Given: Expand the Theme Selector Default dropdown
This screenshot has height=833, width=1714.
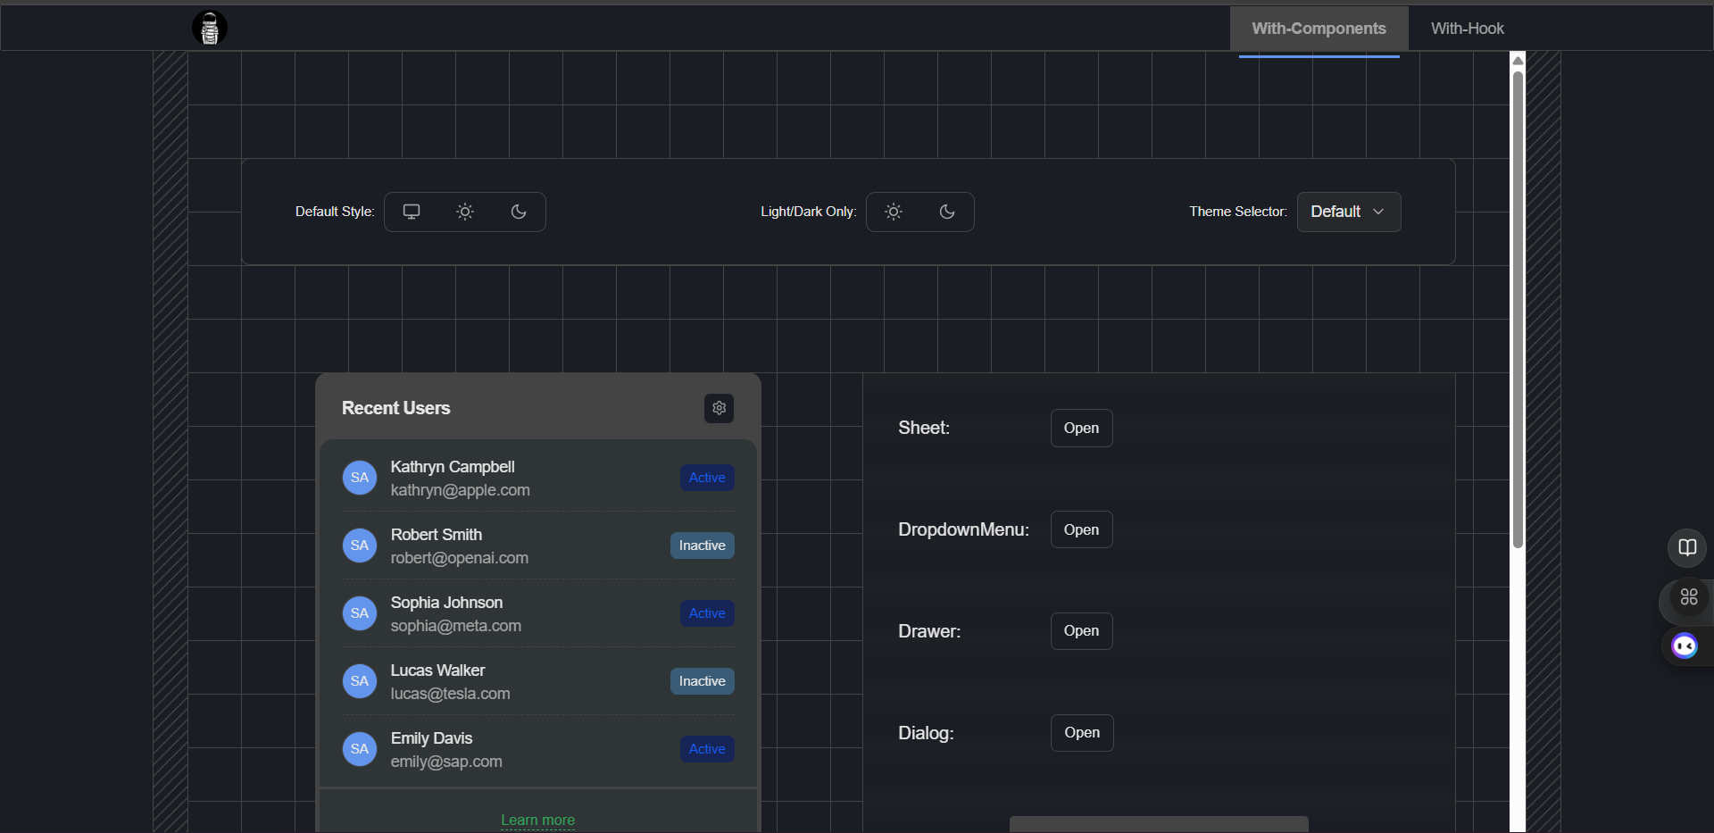Looking at the screenshot, I should pos(1348,212).
